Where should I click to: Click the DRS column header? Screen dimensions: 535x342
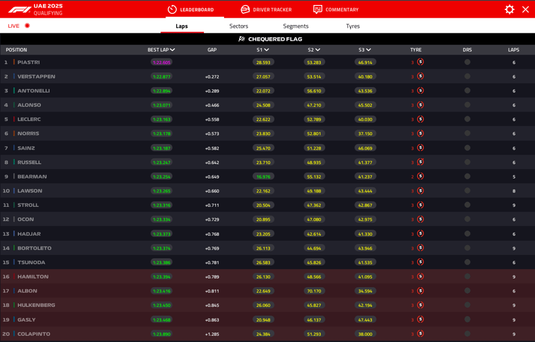click(x=467, y=50)
